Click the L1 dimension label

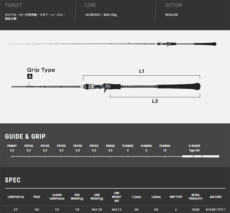[x=142, y=71]
